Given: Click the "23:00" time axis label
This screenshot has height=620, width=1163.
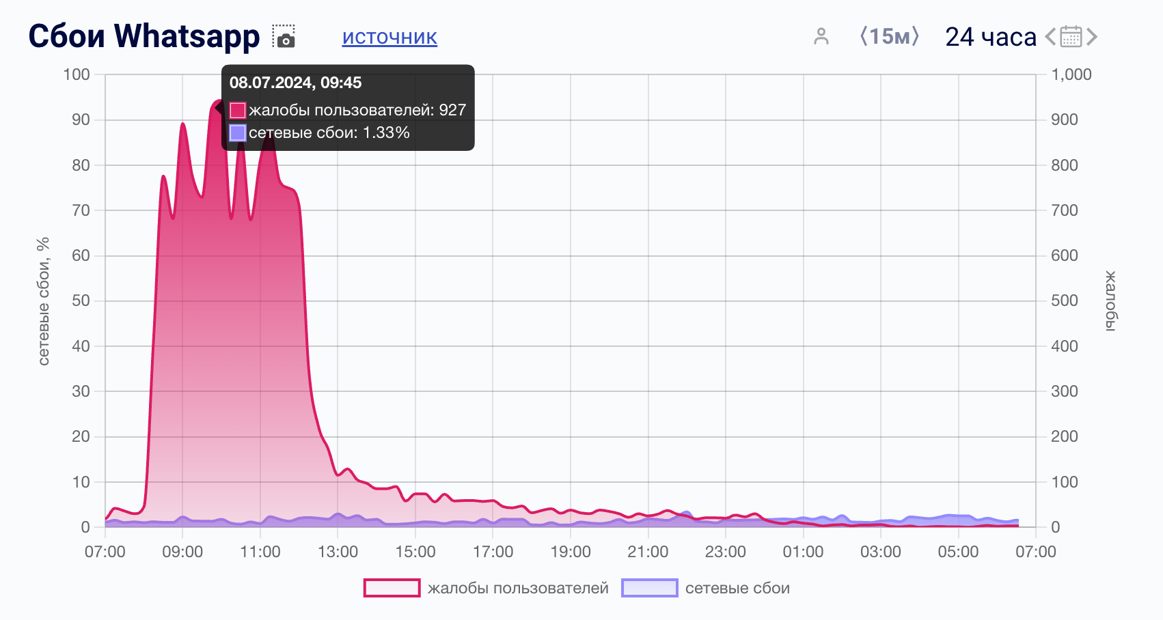Looking at the screenshot, I should click(726, 552).
